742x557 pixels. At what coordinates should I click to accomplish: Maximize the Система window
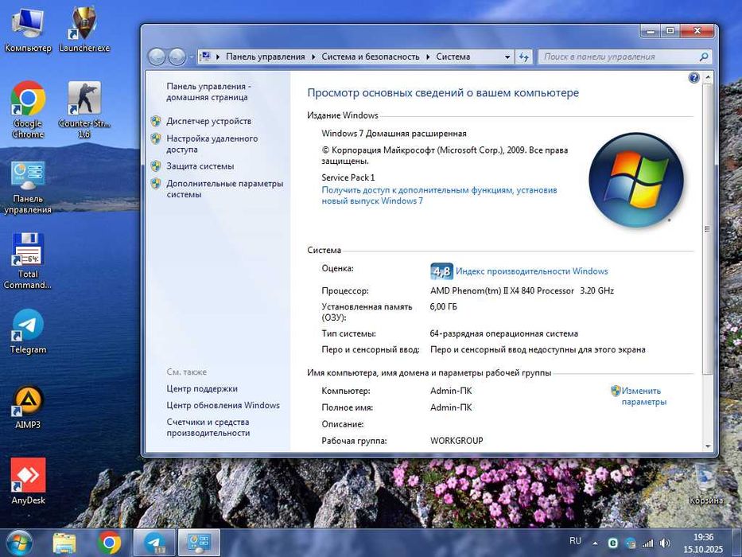tap(670, 31)
